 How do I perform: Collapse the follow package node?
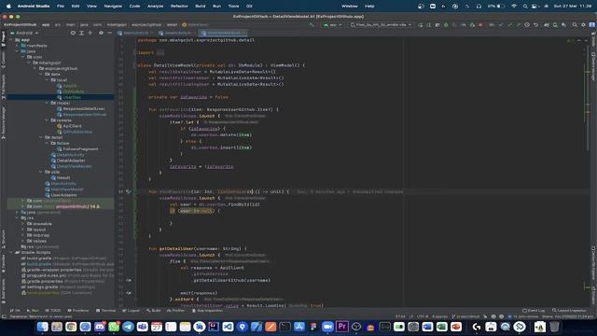point(47,143)
